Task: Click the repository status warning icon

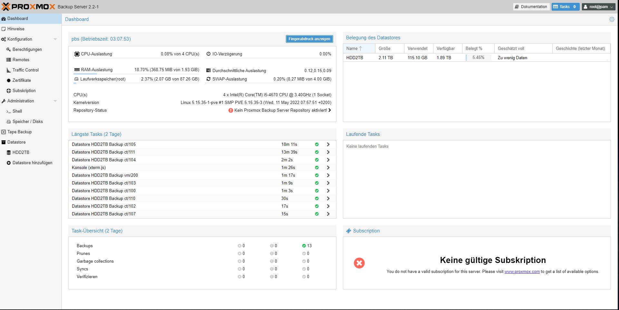Action: (x=231, y=110)
